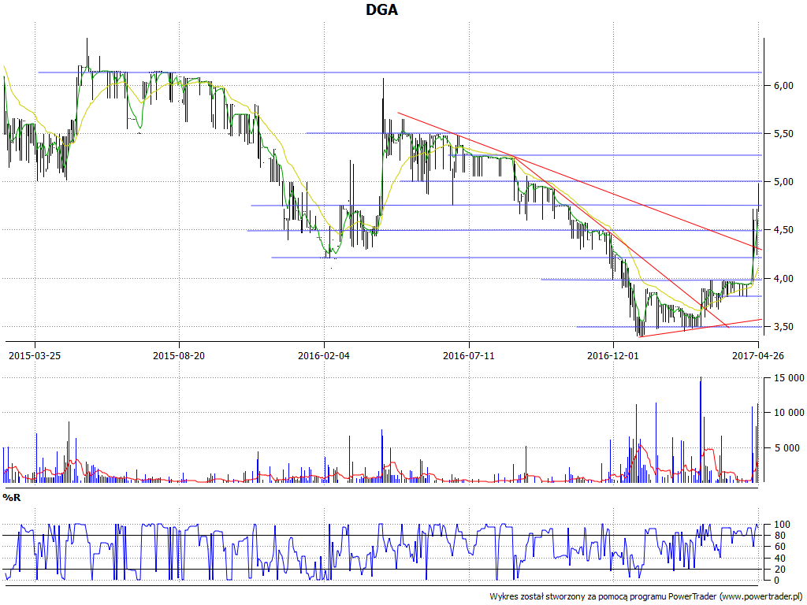Click the 5 000 volume axis label
Screen dimensions: 807x605
click(786, 448)
